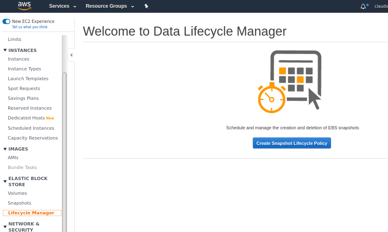Open the Limits page in sidebar

(14, 39)
